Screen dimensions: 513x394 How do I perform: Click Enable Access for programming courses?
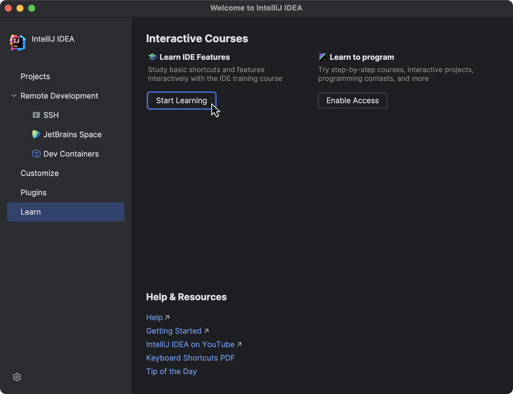[352, 100]
